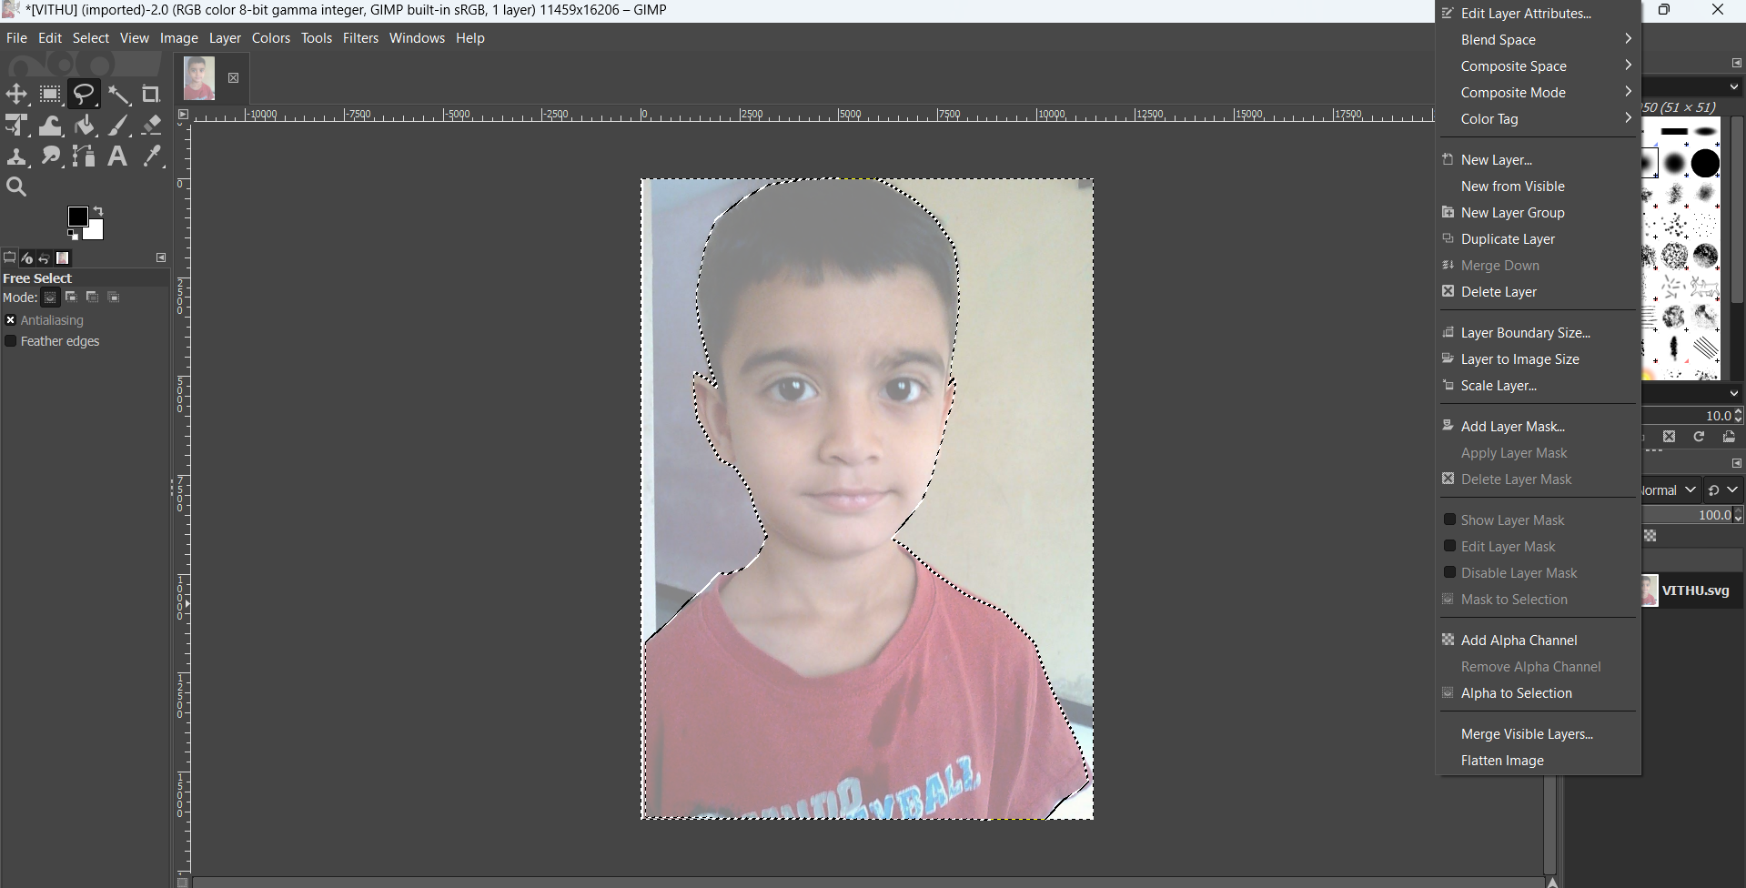
Task: Set mode to subtract from current selection
Action: (92, 298)
